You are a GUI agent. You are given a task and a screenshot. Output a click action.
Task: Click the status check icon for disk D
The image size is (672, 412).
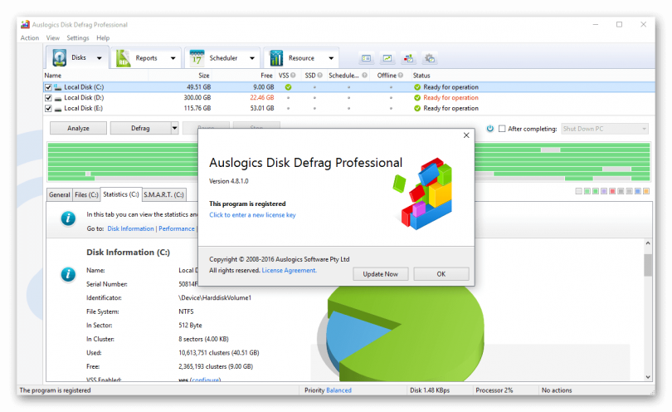(417, 98)
